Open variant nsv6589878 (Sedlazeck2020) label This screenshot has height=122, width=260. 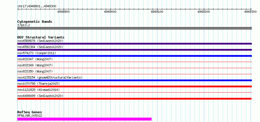click(x=40, y=41)
